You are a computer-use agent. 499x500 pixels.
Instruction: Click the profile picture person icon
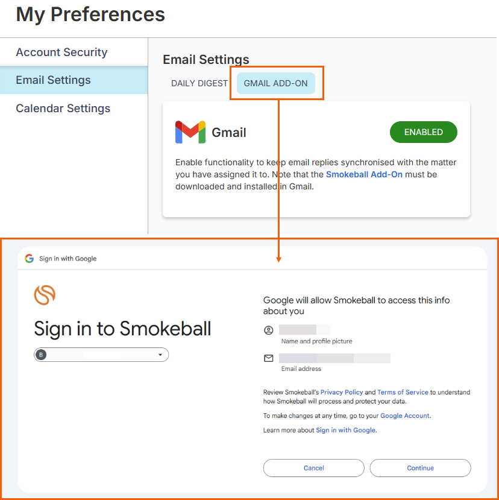269,330
